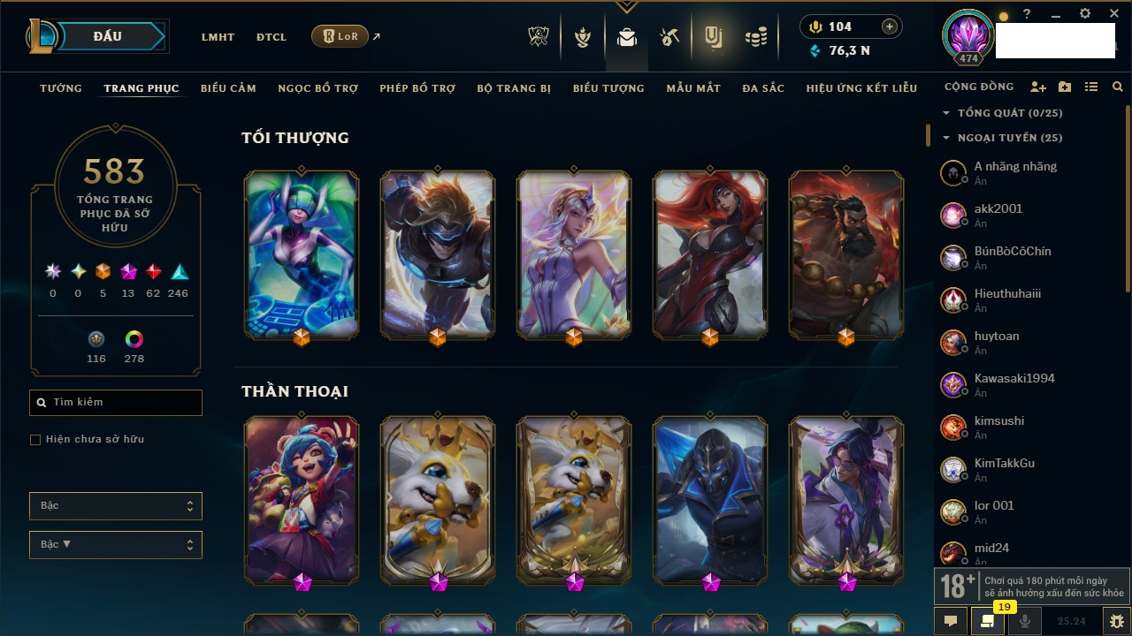Open the collection backpack icon
Viewport: 1132px width, 636px height.
tap(627, 37)
